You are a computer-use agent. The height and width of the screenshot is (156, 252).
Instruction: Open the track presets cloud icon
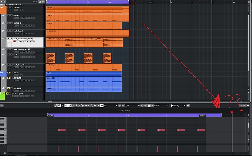click(5, 1)
